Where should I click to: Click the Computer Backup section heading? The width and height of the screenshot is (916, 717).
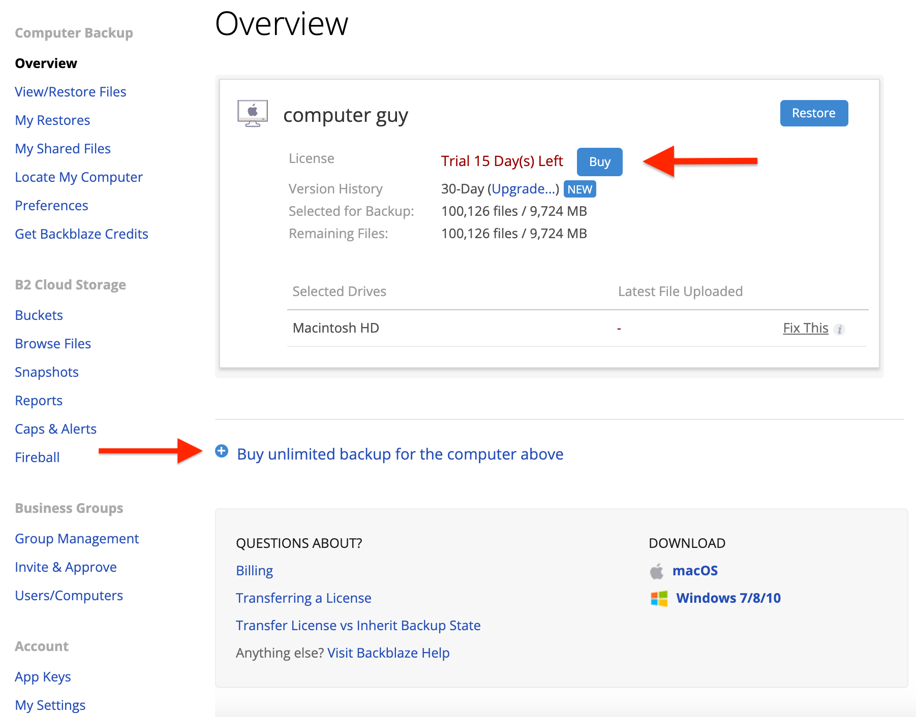pos(74,33)
